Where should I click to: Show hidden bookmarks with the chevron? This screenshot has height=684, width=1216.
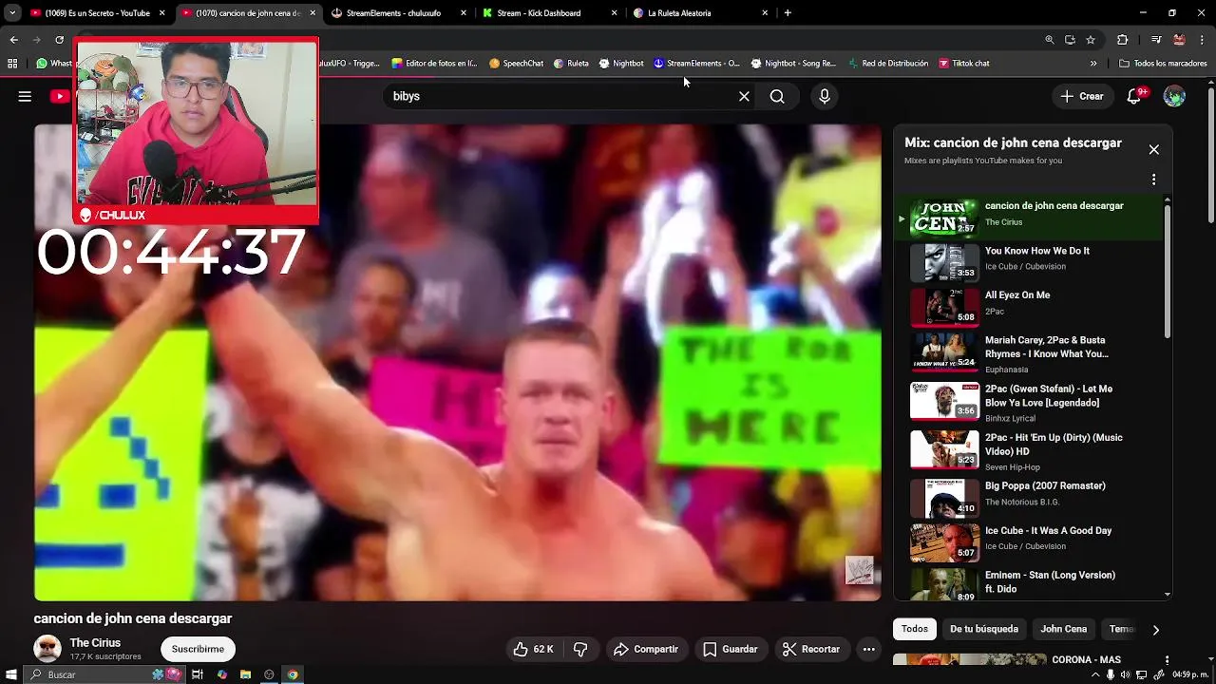1093,64
